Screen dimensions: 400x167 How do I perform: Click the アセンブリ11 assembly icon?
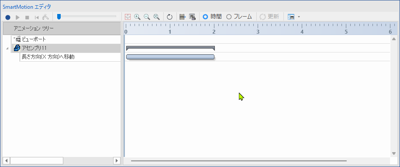point(17,48)
